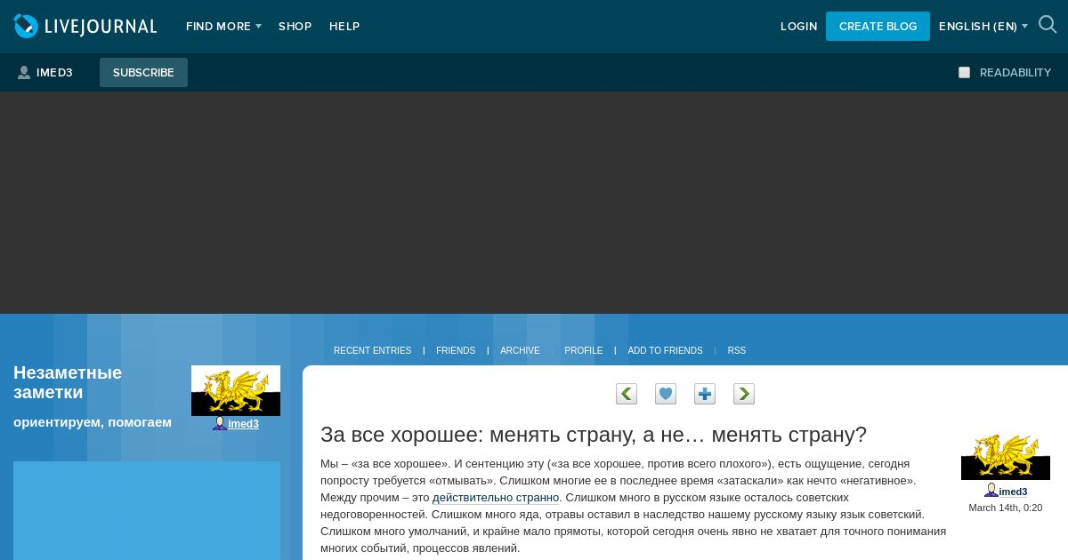Open the Friends tab
The image size is (1068, 560).
click(x=456, y=351)
